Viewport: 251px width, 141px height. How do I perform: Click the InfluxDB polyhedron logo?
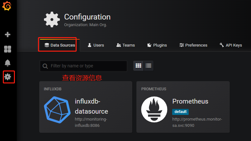57,110
